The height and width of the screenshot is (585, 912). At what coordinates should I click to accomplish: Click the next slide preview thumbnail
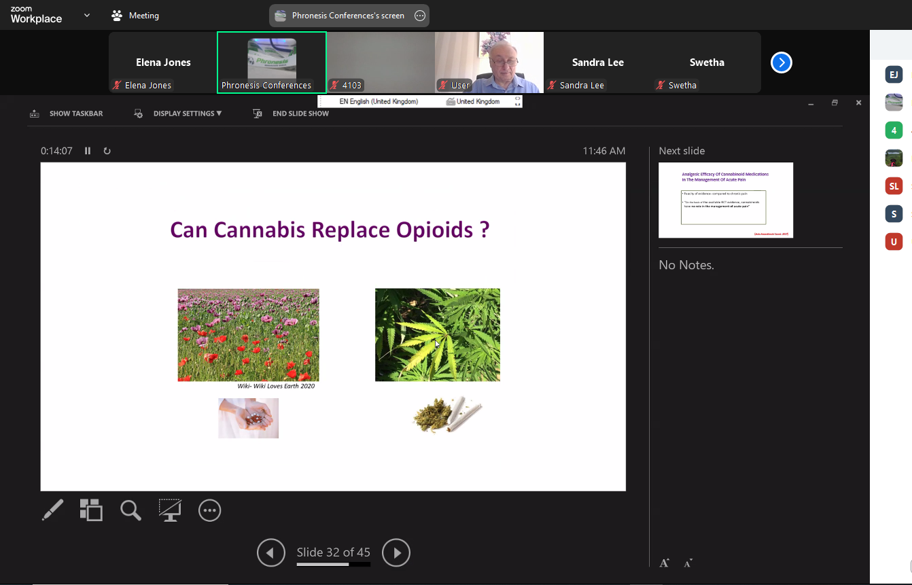pos(726,200)
